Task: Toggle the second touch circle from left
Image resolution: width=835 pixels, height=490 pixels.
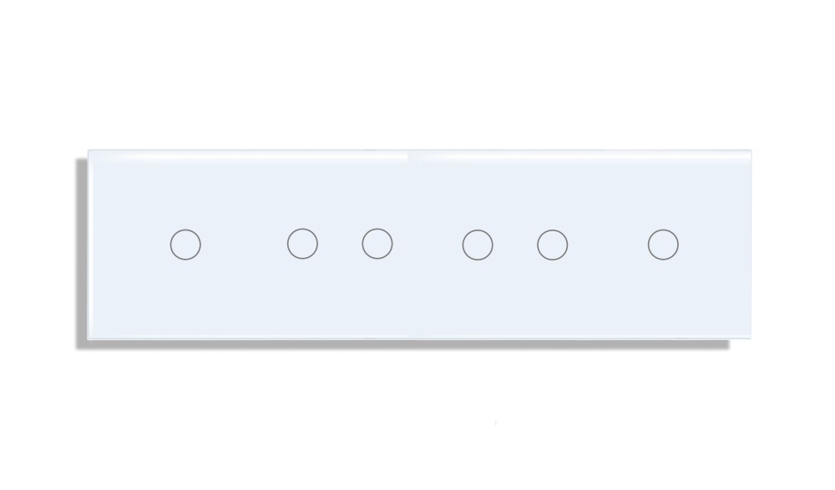Action: [302, 244]
